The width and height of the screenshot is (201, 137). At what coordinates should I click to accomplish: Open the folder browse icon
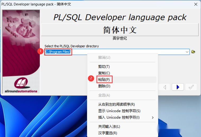tap(193, 52)
